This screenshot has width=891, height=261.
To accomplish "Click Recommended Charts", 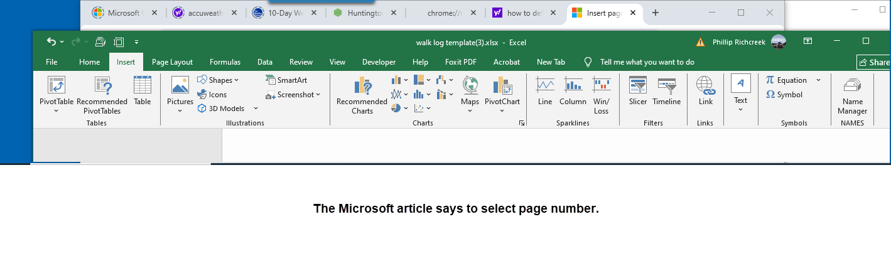I will coord(362,95).
